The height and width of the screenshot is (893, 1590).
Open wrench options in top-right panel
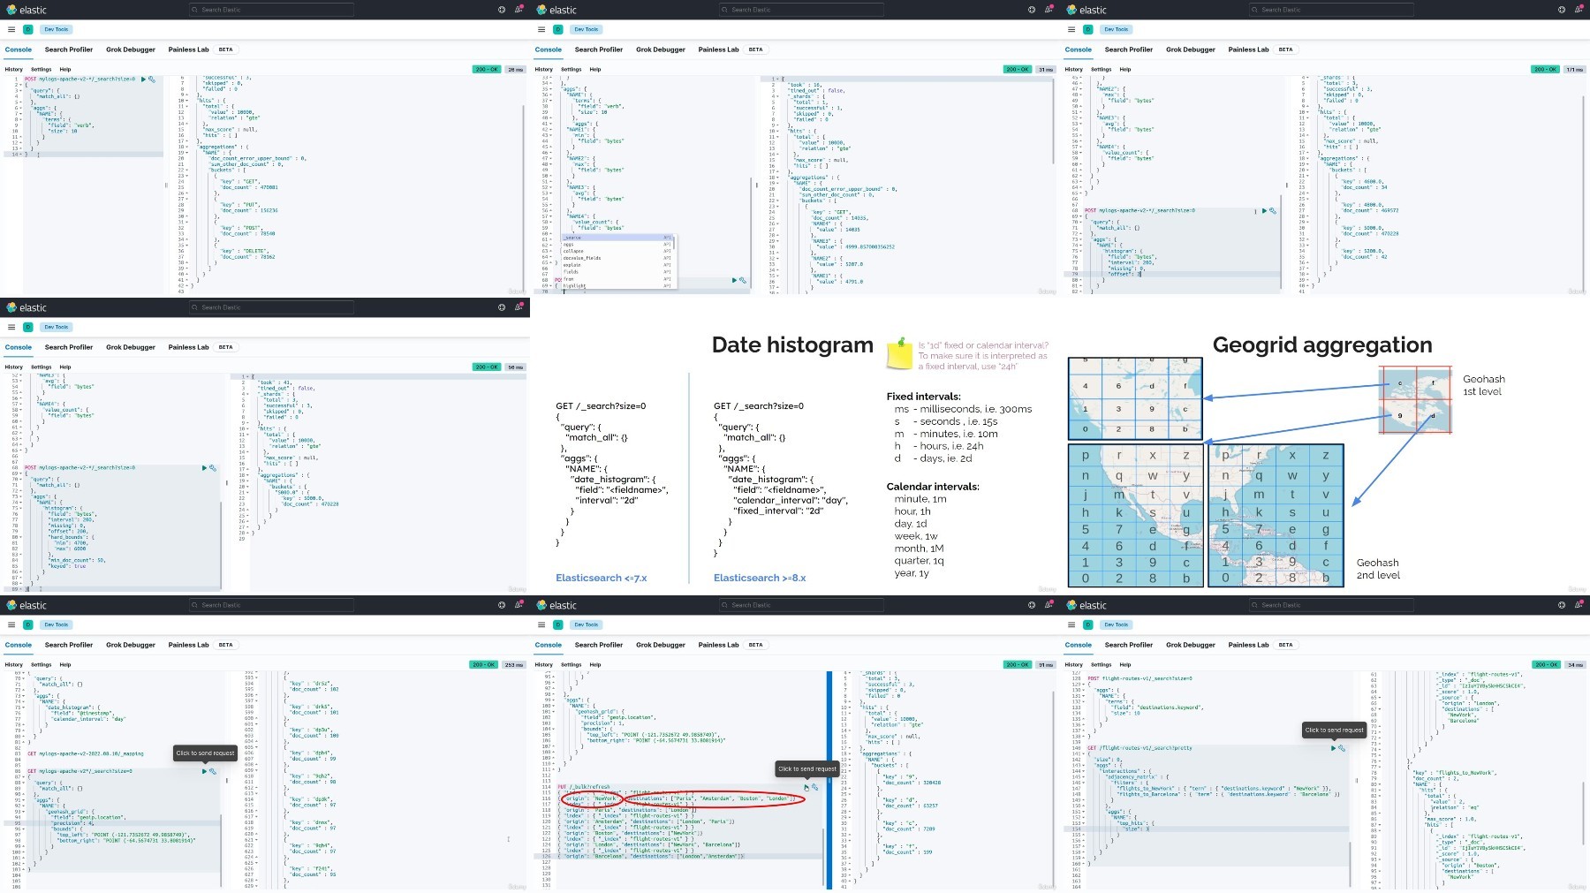pos(1273,211)
